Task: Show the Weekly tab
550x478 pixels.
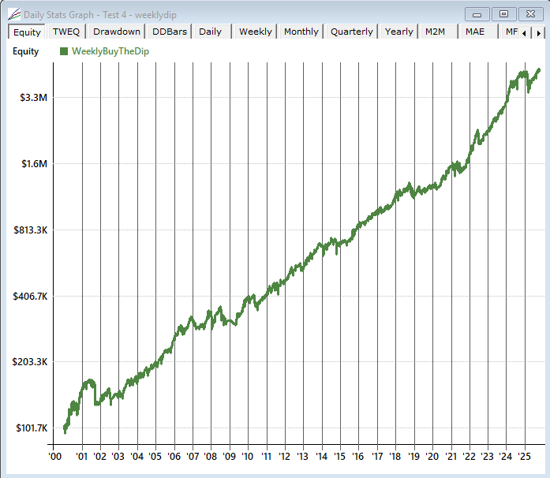Action: [x=256, y=32]
